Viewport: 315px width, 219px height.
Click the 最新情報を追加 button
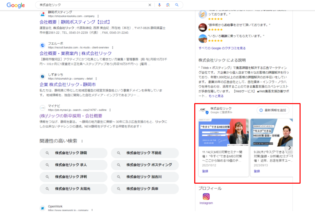(x=274, y=110)
